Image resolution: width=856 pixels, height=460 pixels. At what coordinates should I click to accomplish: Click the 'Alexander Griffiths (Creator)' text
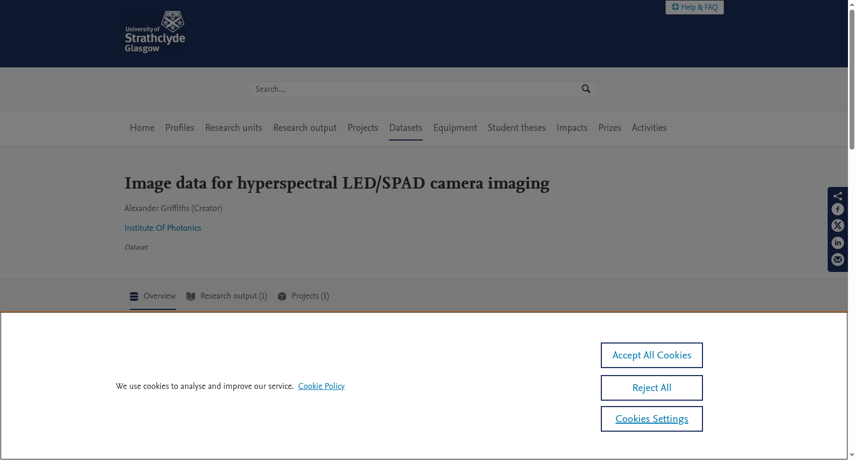173,208
